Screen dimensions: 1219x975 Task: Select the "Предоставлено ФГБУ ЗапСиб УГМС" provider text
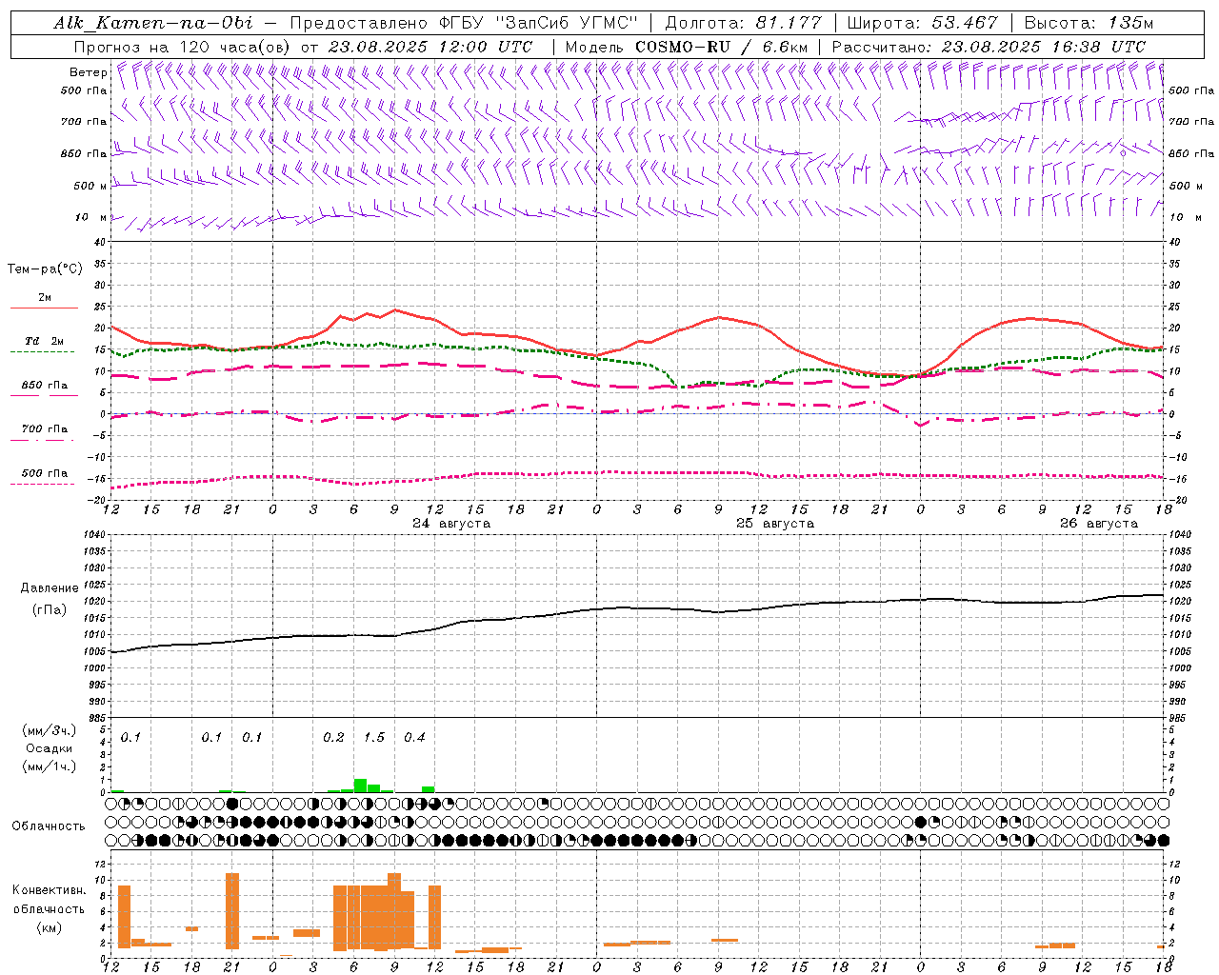tap(463, 23)
